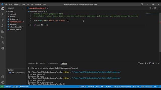Collapse the OUTLINE section
The height and width of the screenshot is (90, 161).
click(7, 70)
